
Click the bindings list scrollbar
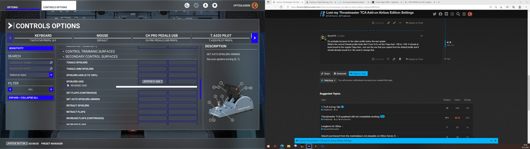pyautogui.click(x=200, y=89)
